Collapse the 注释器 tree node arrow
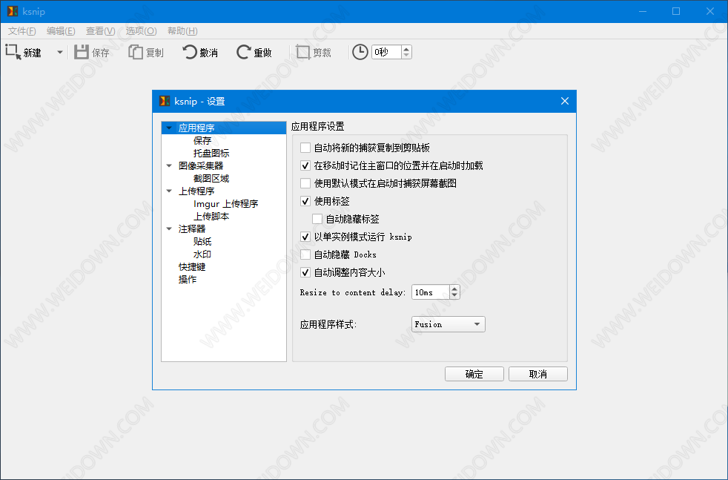 point(169,229)
